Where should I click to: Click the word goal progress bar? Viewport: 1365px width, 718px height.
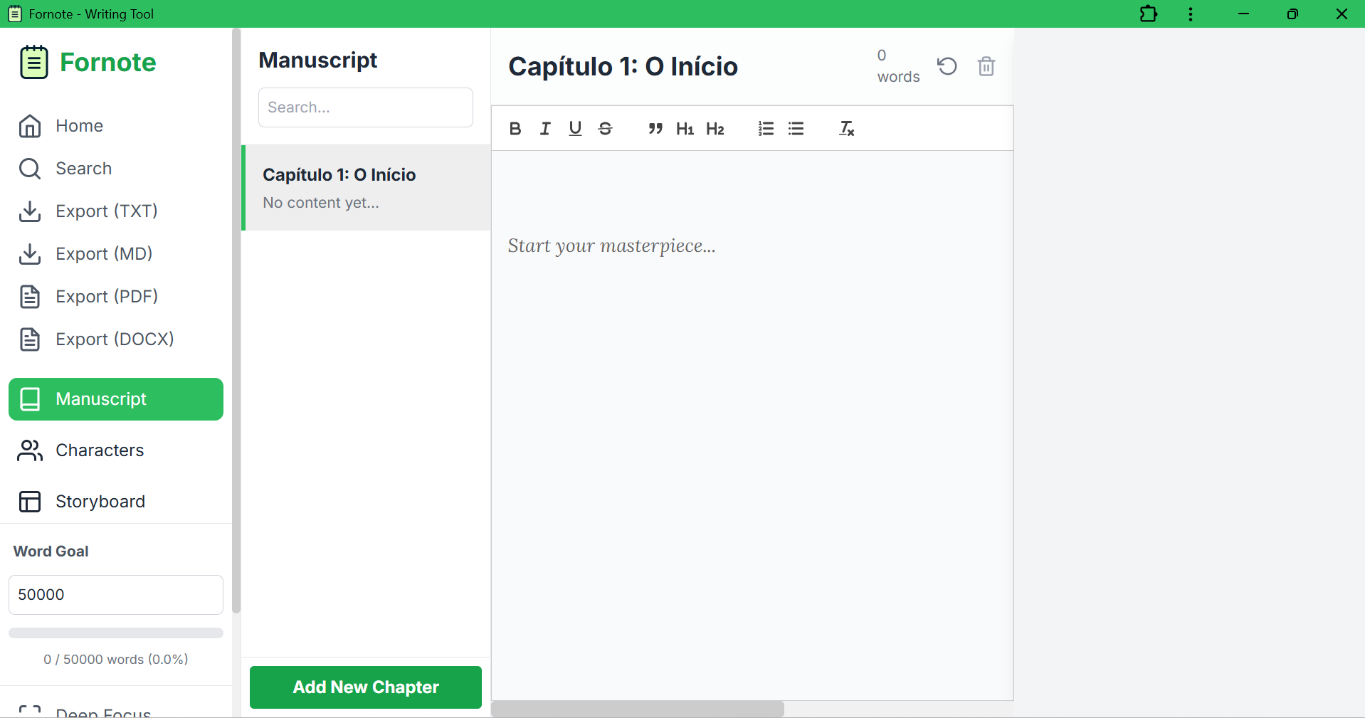pyautogui.click(x=116, y=633)
